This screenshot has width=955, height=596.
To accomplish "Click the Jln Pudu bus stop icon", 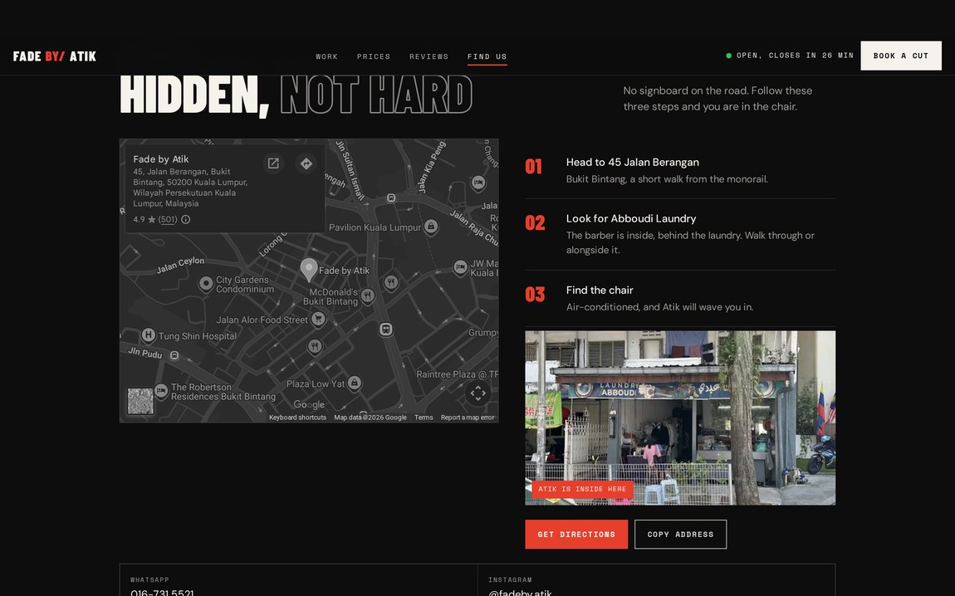I will click(x=174, y=355).
